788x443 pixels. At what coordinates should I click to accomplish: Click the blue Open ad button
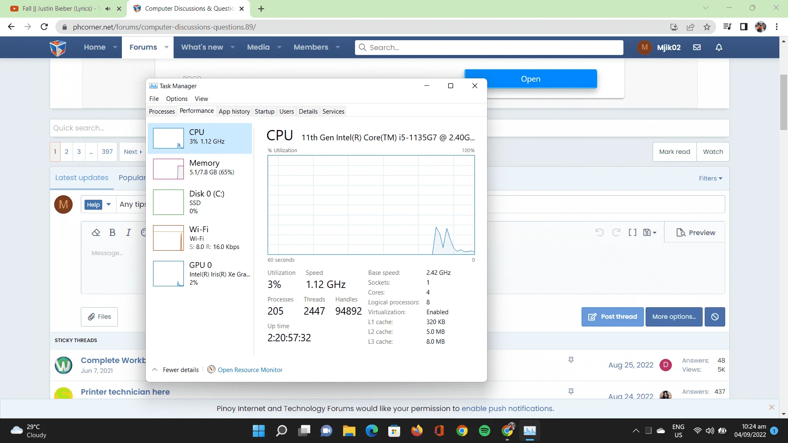coord(531,79)
